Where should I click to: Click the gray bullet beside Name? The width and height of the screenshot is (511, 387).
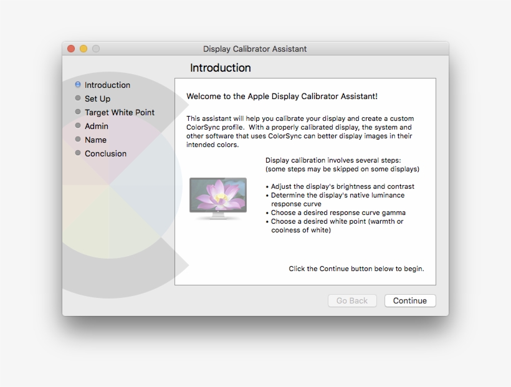click(x=78, y=139)
